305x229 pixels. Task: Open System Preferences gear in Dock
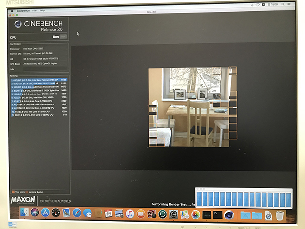coord(173,215)
